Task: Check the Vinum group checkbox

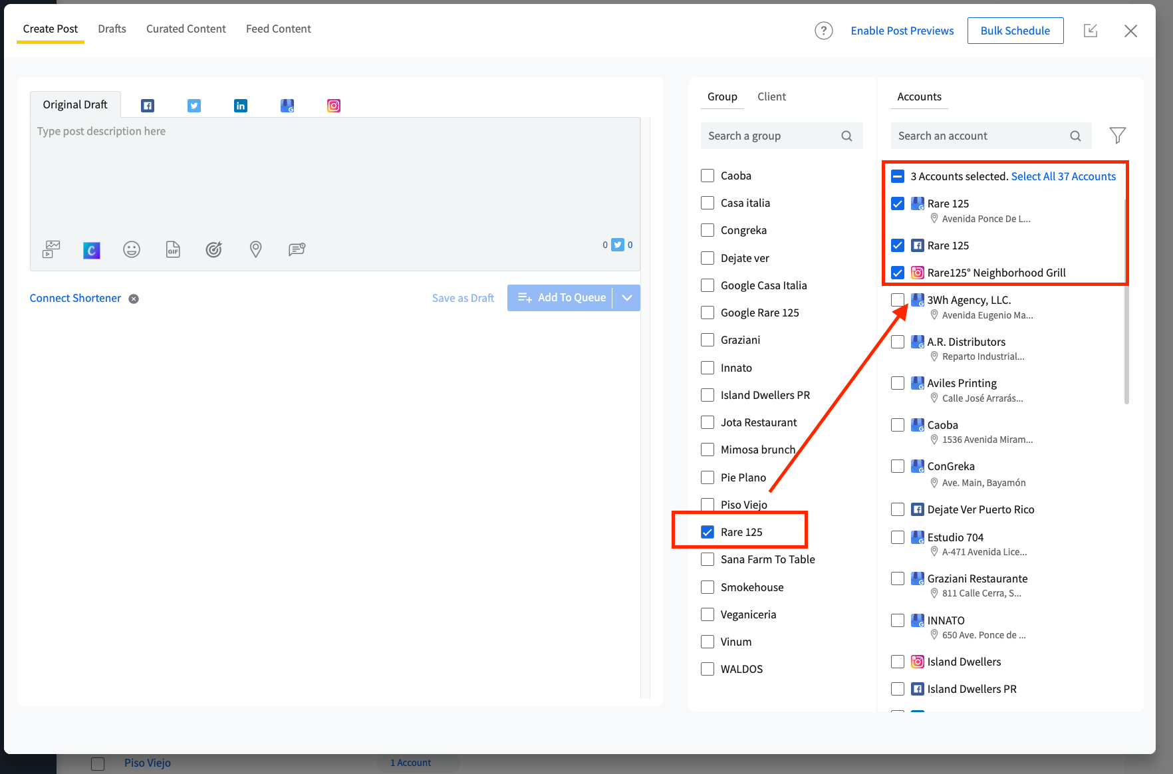Action: (x=708, y=642)
